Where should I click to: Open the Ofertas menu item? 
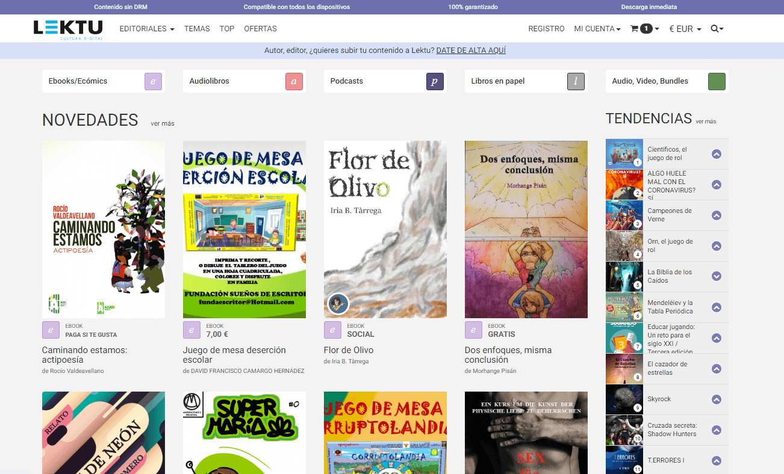click(260, 29)
